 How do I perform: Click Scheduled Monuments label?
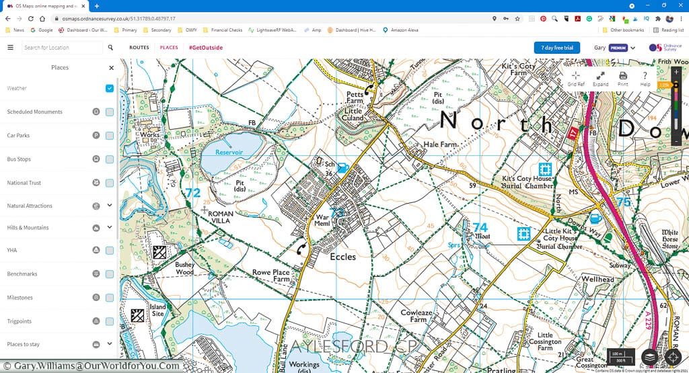(35, 112)
